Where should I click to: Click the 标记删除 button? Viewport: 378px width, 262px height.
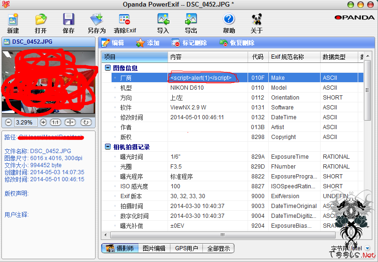(189, 43)
